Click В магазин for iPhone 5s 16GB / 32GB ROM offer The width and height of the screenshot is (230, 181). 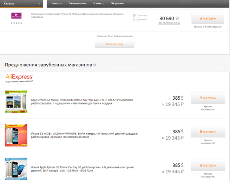pyautogui.click(x=208, y=98)
